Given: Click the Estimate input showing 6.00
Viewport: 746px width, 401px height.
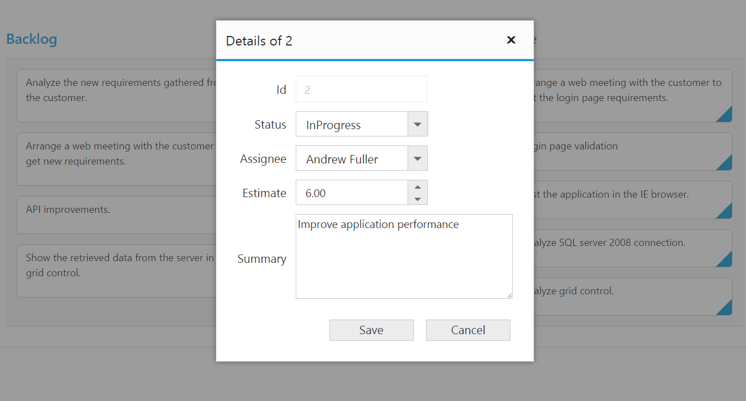Looking at the screenshot, I should coord(351,193).
